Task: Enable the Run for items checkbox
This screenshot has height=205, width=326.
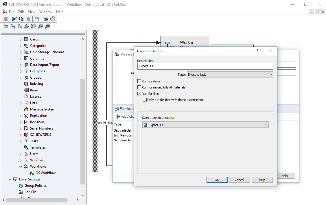Action: (x=139, y=81)
